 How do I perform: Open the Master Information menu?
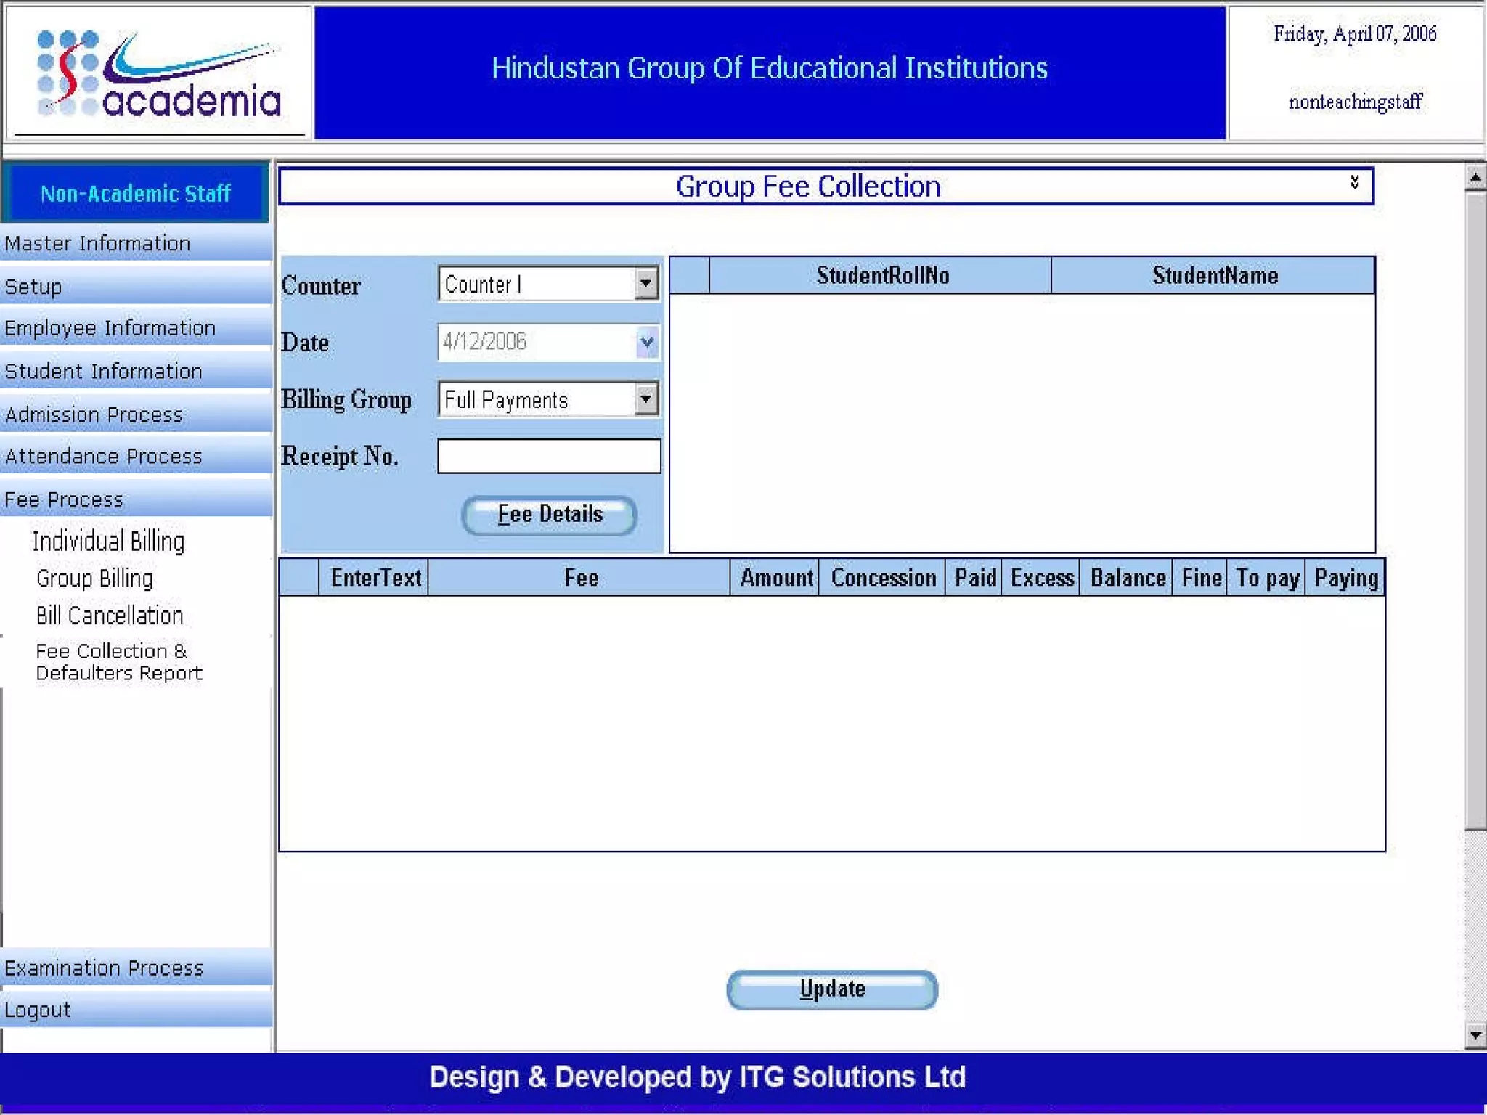pos(97,244)
